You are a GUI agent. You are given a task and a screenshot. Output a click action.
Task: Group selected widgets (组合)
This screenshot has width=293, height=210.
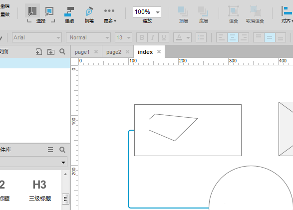coord(234,15)
